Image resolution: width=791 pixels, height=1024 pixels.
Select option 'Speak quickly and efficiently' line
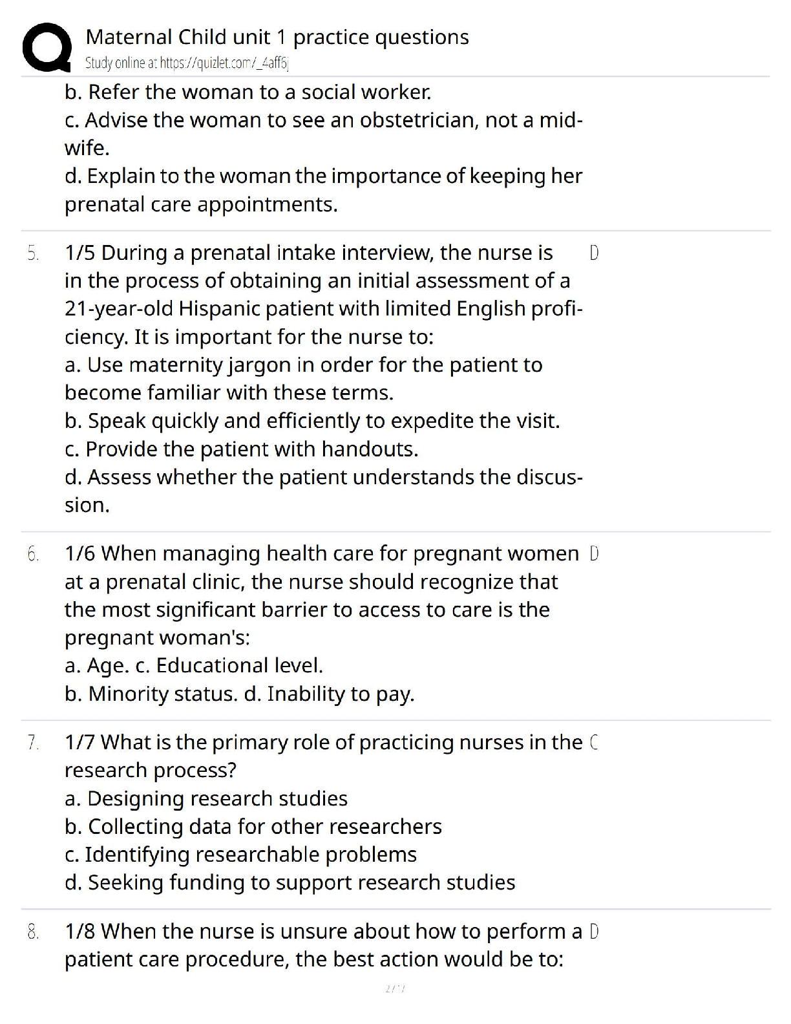click(312, 421)
